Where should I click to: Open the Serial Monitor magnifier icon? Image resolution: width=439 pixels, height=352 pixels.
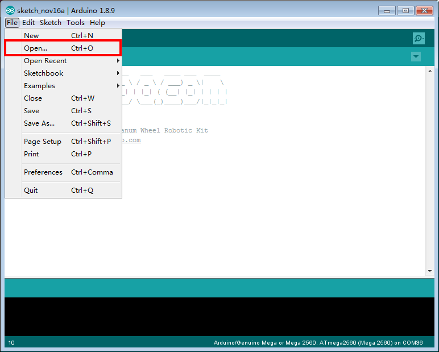(419, 38)
